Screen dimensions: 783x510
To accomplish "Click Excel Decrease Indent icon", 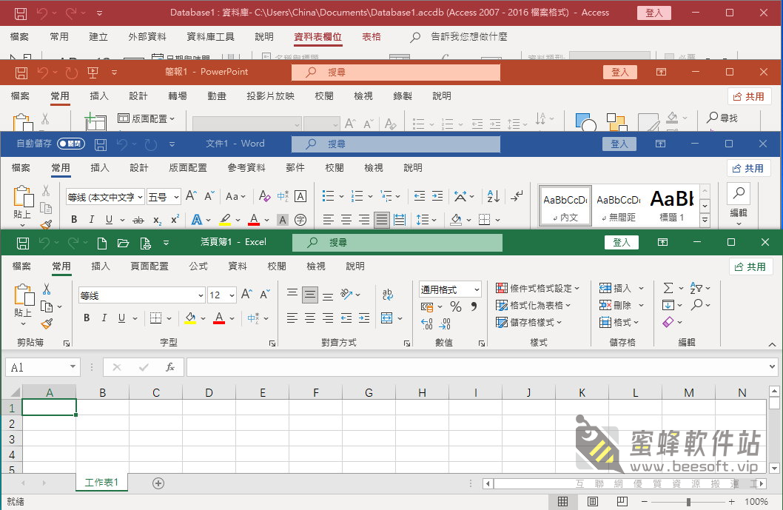I will click(x=346, y=318).
